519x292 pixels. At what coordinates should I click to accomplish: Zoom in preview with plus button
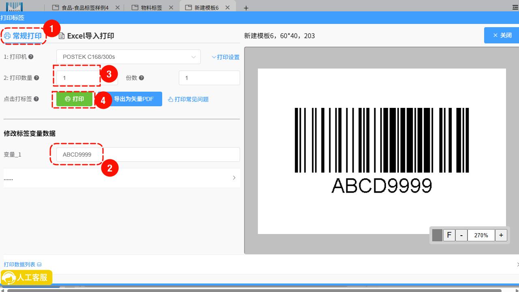(501, 235)
